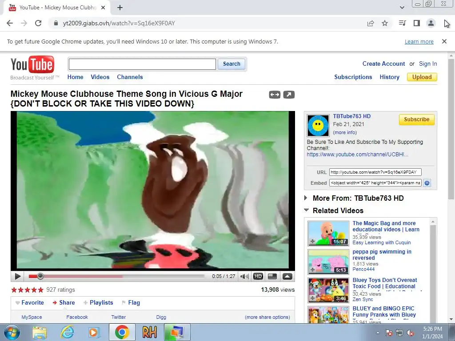
Task: Subscribe to TBTube763 HD
Action: coord(416,119)
